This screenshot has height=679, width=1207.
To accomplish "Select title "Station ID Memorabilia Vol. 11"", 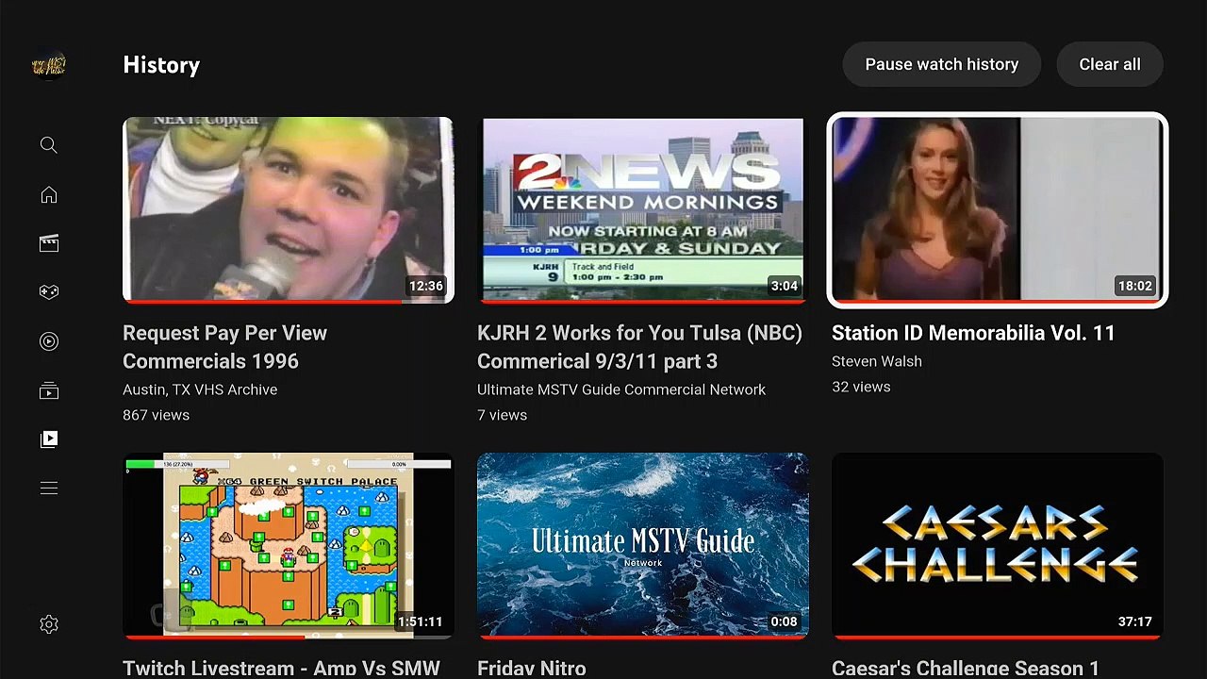I will click(973, 333).
